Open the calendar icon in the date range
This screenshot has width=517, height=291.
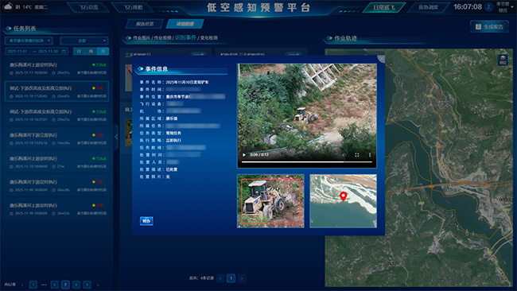pos(64,52)
